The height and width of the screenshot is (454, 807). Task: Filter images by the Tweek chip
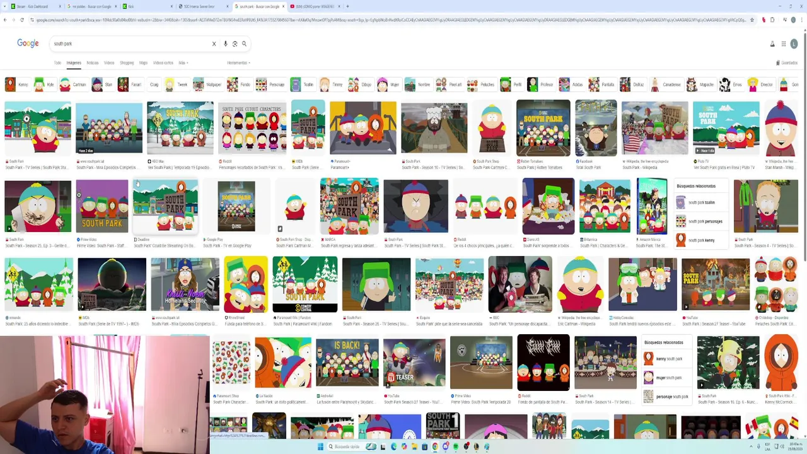click(177, 84)
